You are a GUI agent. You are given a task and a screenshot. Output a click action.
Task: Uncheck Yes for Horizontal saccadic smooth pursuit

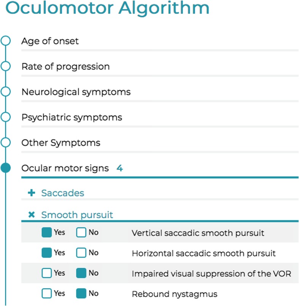click(46, 252)
